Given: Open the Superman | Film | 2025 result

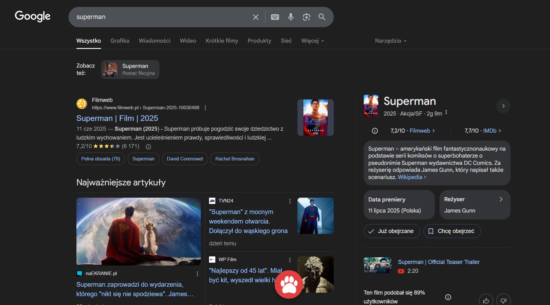Looking at the screenshot, I should [117, 118].
